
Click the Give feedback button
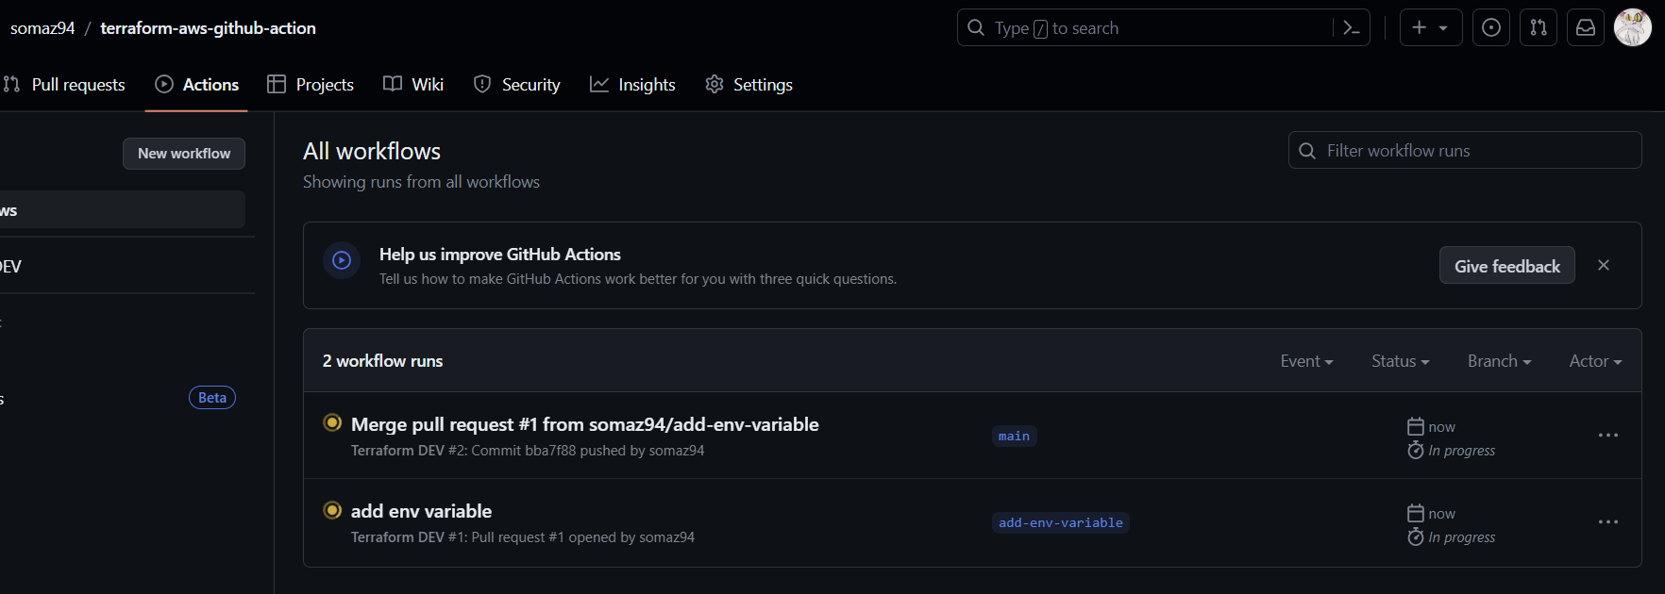(x=1507, y=266)
